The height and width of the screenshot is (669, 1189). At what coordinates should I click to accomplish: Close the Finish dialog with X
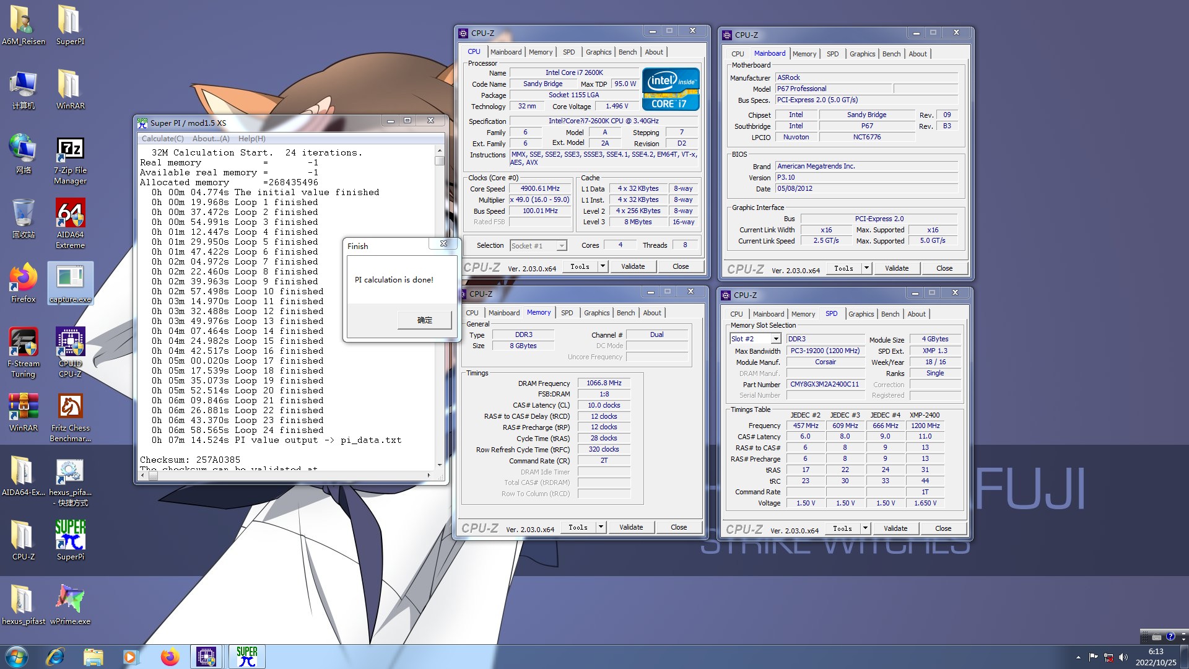pyautogui.click(x=443, y=244)
